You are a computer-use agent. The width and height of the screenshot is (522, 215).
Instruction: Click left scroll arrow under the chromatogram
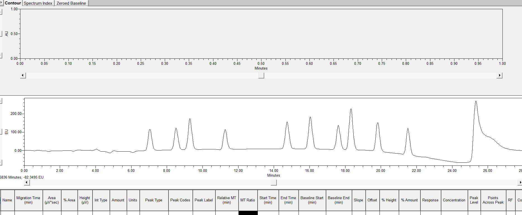(x=27, y=182)
